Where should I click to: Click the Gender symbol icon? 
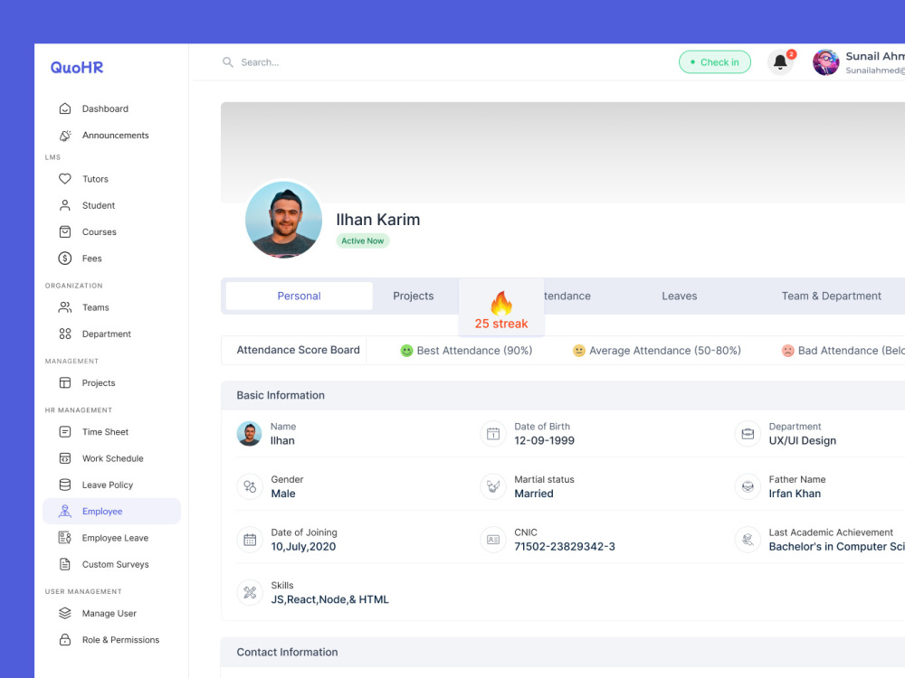click(250, 487)
